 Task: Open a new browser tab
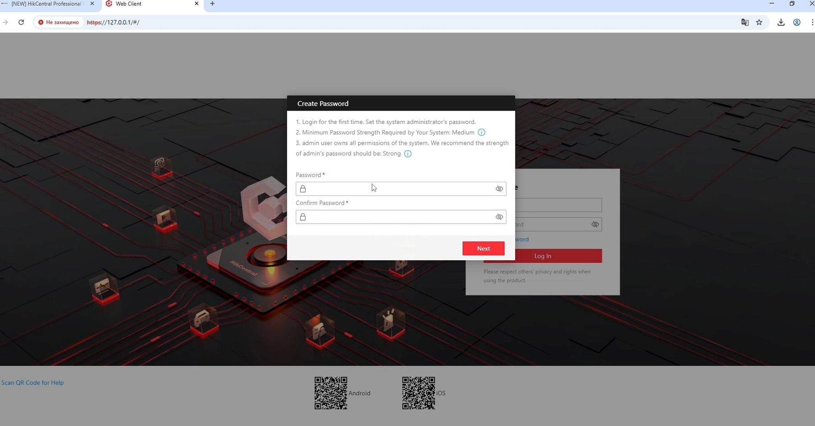click(x=212, y=4)
